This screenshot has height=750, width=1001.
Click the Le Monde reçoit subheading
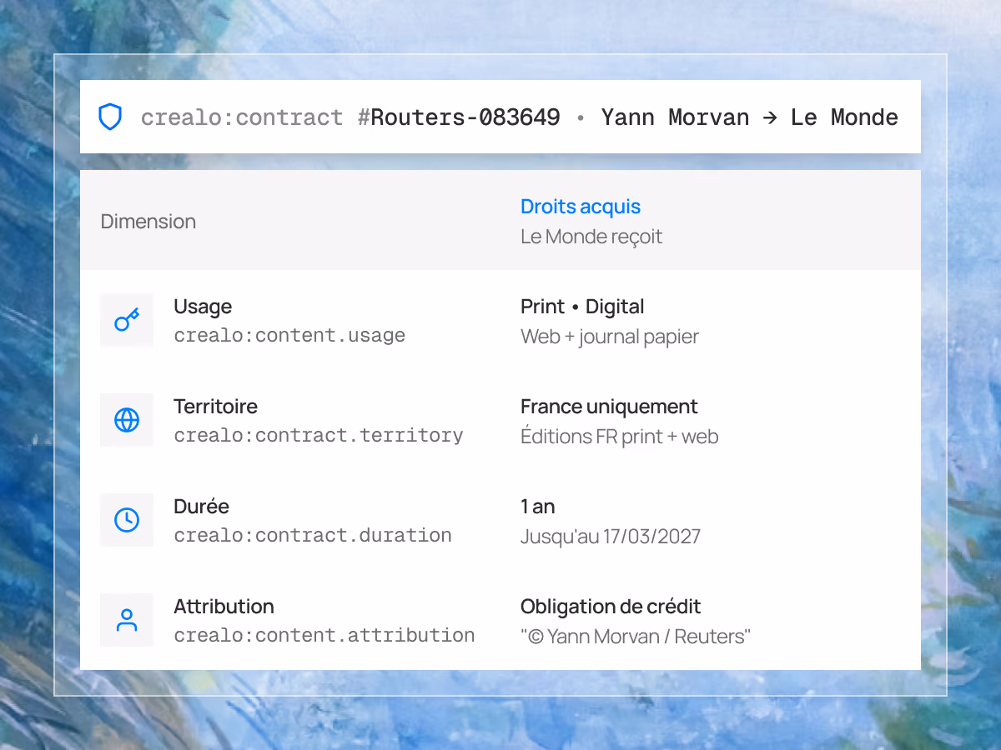tap(591, 237)
